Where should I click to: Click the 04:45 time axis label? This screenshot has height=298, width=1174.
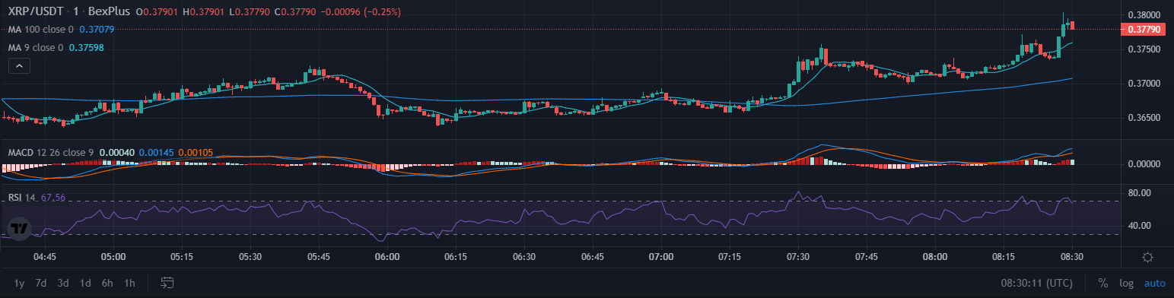[45, 257]
